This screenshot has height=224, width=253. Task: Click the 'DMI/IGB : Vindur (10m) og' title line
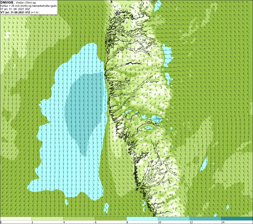coord(18,3)
